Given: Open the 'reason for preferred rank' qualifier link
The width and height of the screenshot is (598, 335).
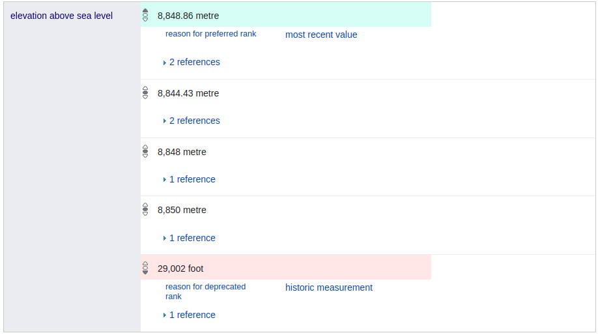Looking at the screenshot, I should (210, 34).
